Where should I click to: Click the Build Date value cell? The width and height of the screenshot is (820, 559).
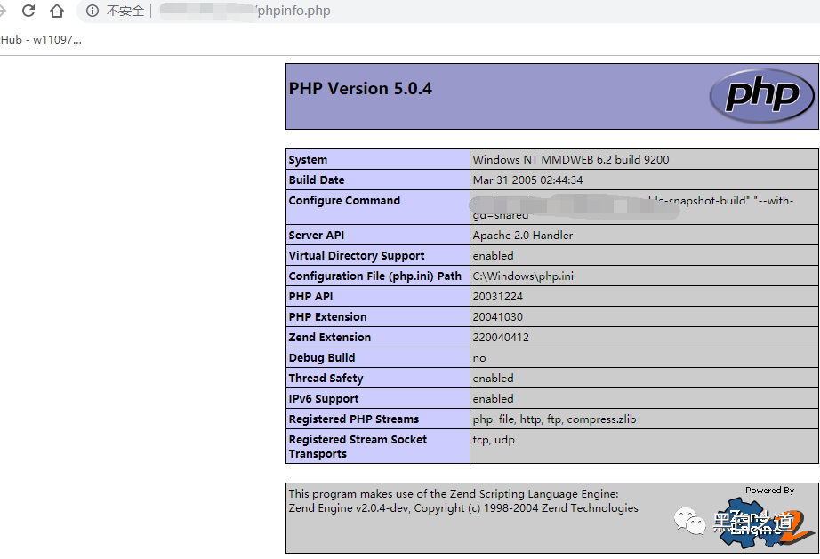click(527, 180)
